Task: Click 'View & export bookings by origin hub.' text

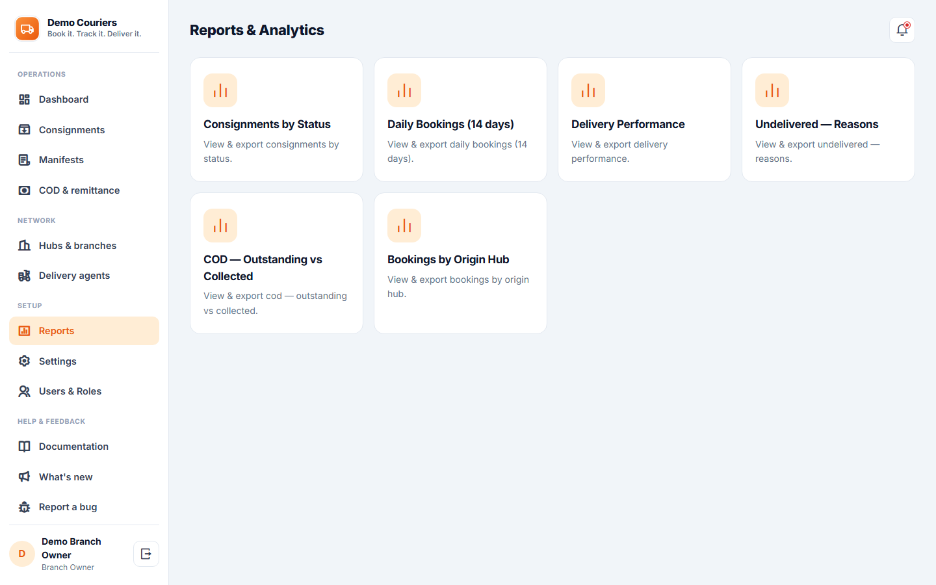Action: pyautogui.click(x=458, y=287)
